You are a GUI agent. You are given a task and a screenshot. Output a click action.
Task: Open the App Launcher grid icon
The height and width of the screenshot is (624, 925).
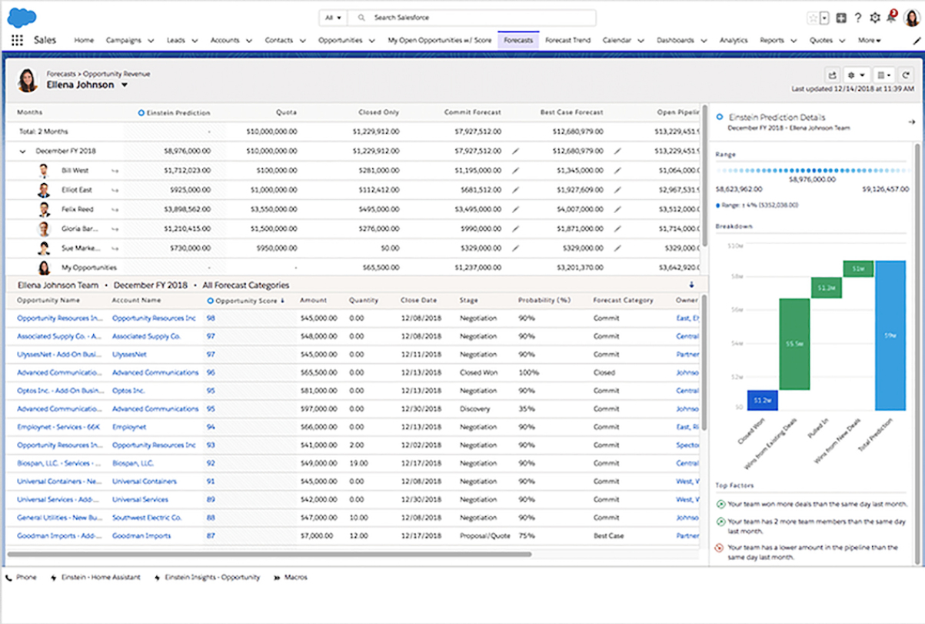pos(17,40)
